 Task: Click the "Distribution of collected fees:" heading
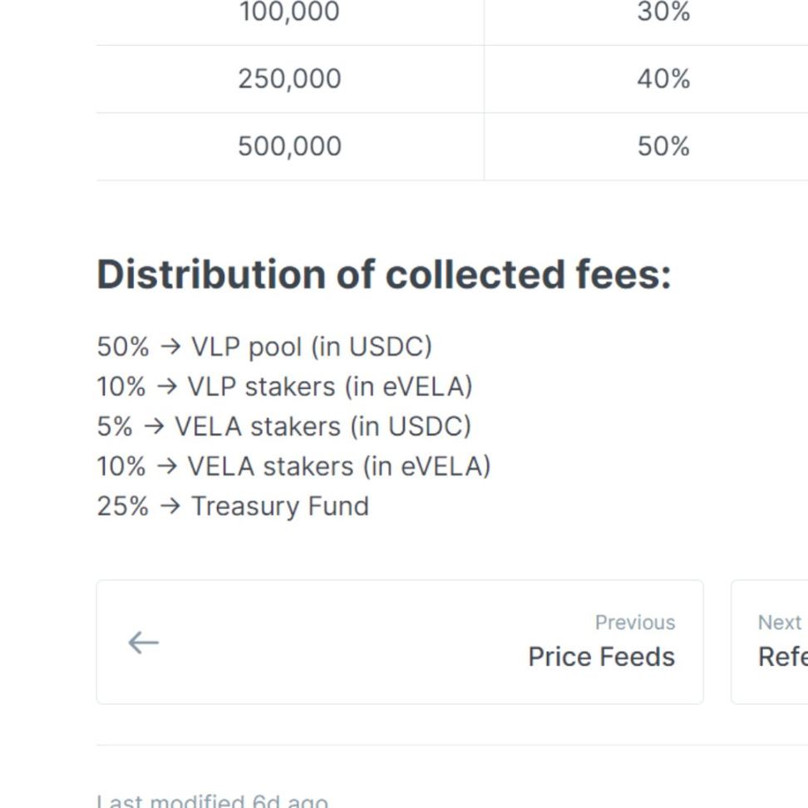coord(383,274)
